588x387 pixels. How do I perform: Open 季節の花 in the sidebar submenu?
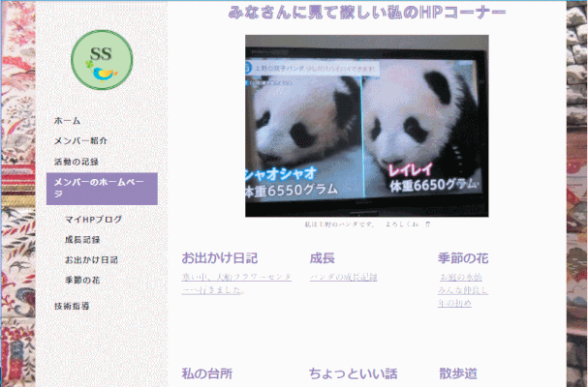click(82, 280)
